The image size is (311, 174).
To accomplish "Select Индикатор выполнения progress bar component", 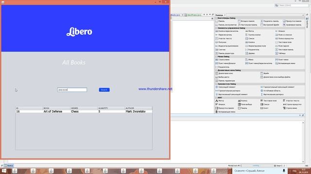I will pyautogui.click(x=227, y=46).
